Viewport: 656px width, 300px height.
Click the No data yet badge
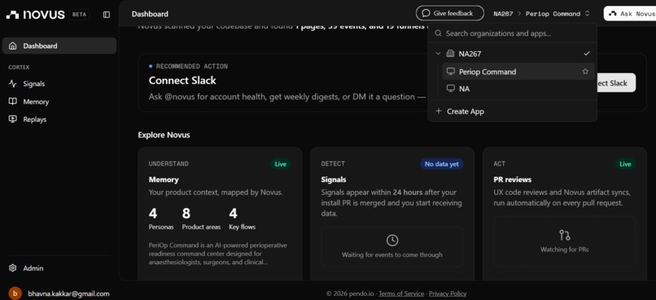point(442,164)
